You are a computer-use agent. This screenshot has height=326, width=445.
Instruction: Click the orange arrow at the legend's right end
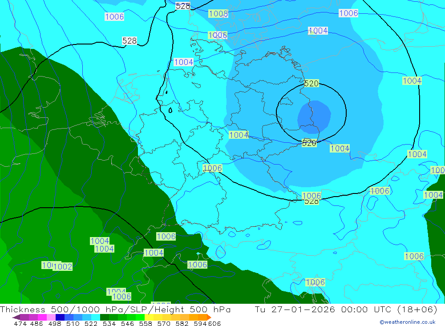[x=209, y=317]
